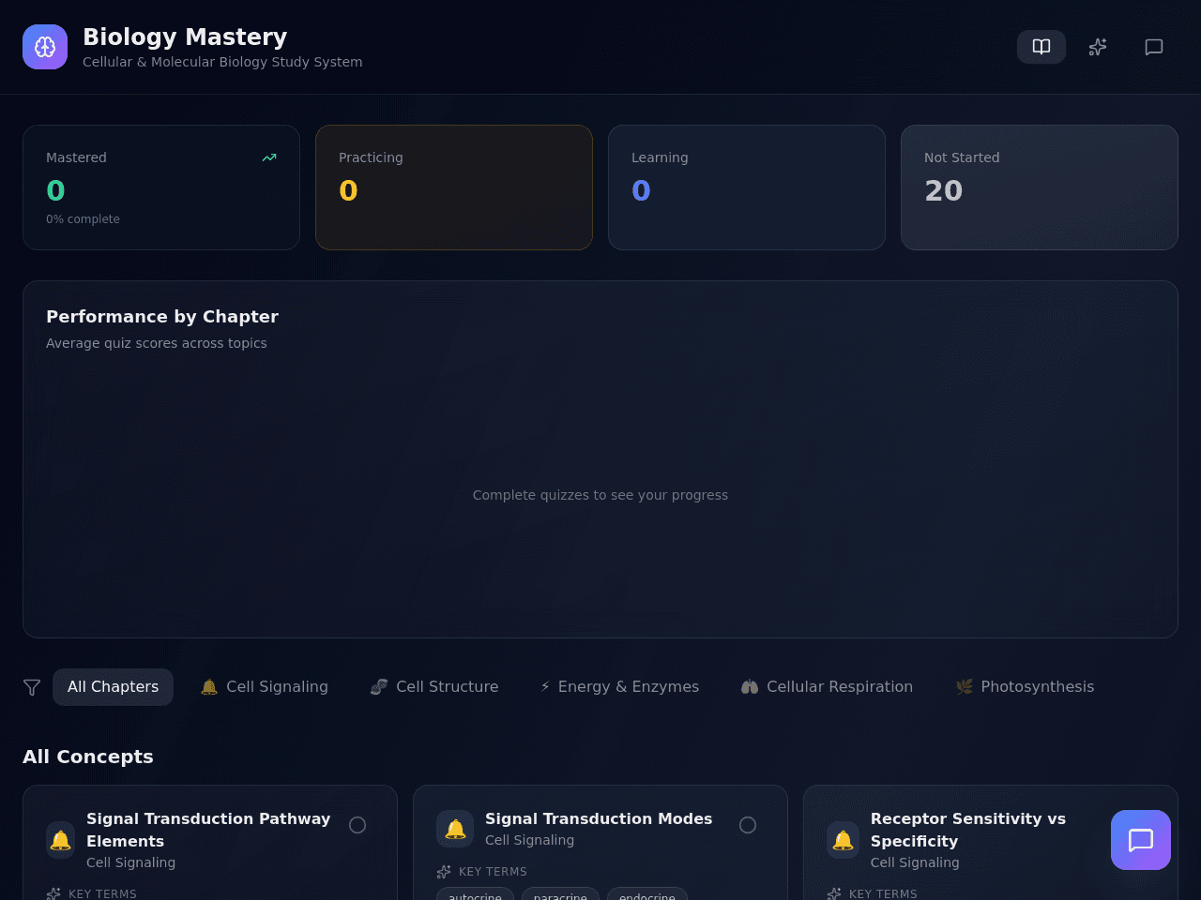Toggle status circle on Signal Transduction Modes

coord(748,825)
